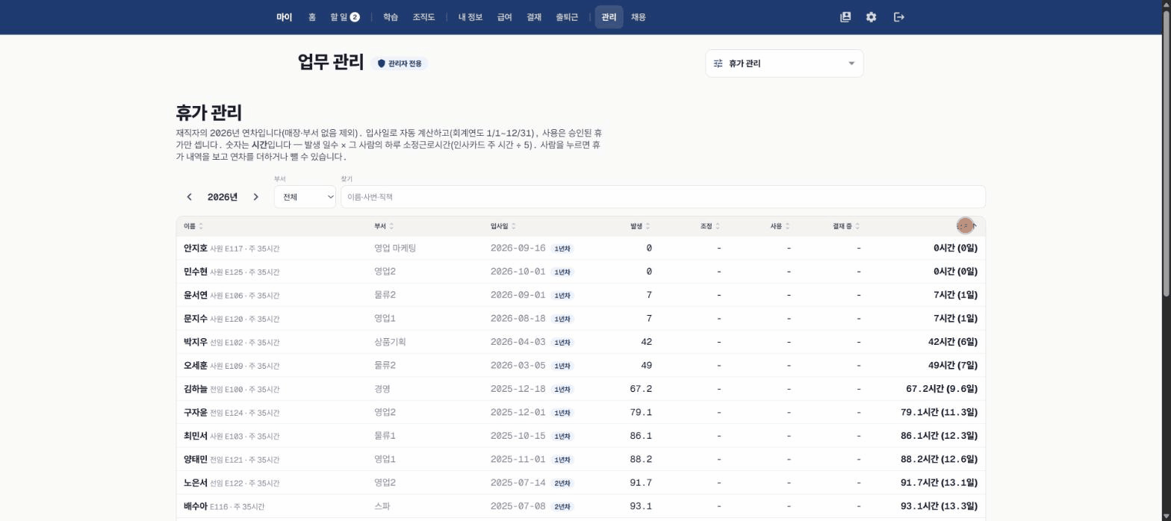Screen dimensions: 1171x521
Task: Open the 결재 menu item
Action: 534,17
